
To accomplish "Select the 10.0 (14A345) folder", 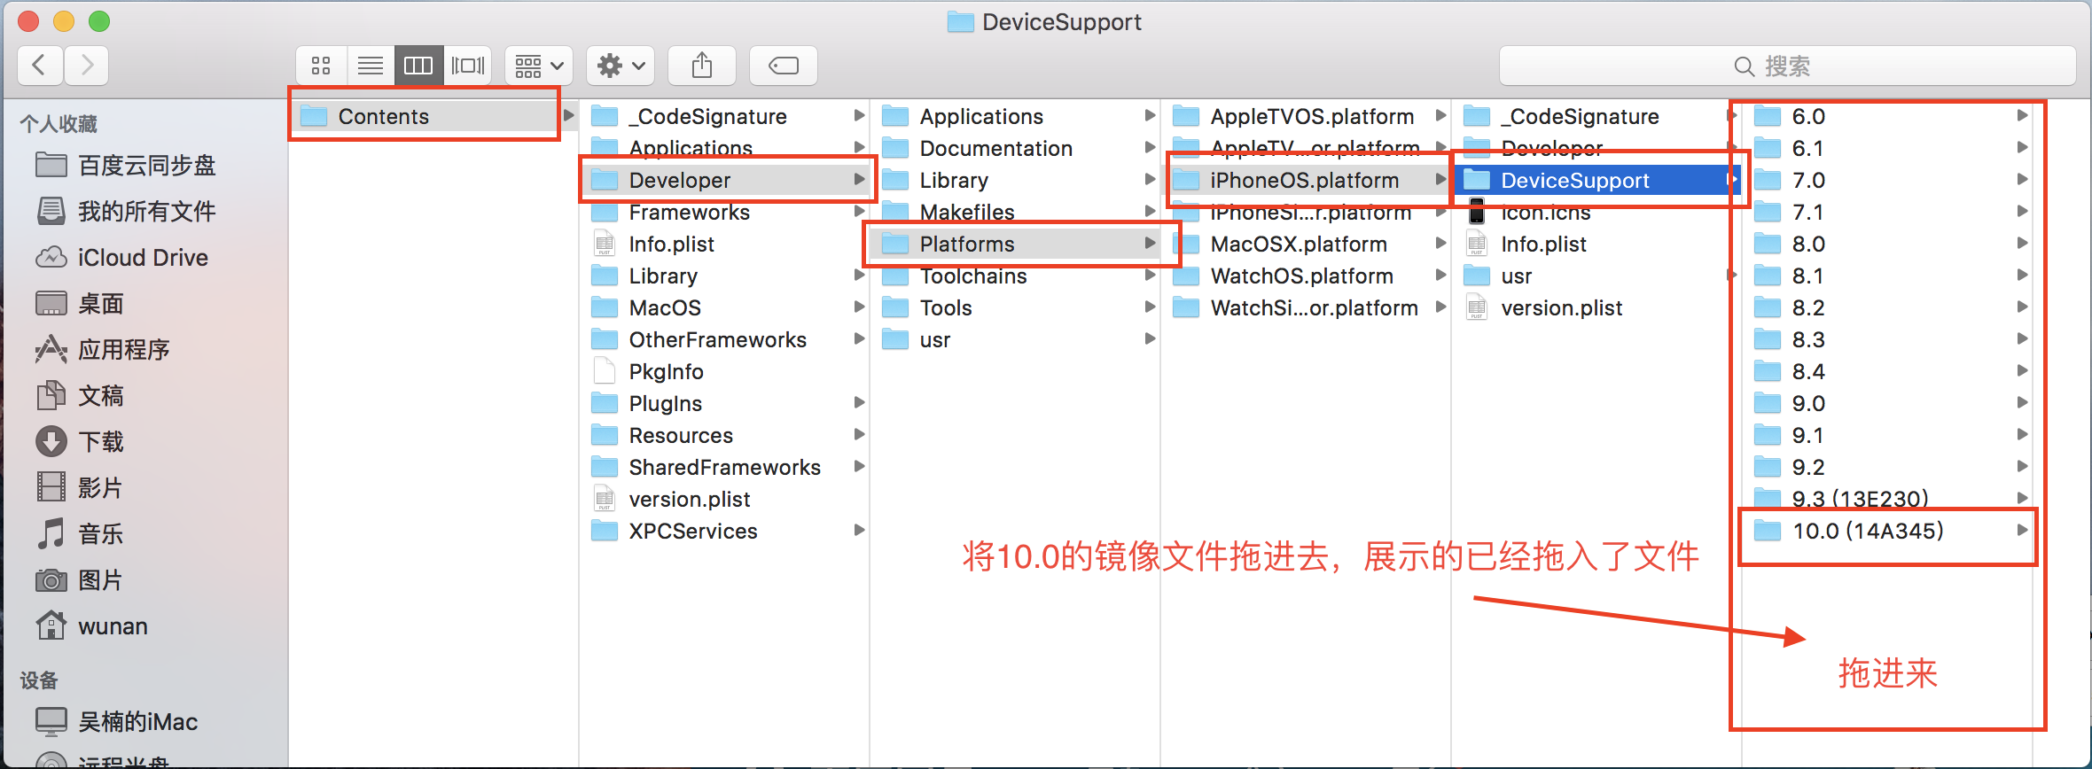I will pos(1888,531).
